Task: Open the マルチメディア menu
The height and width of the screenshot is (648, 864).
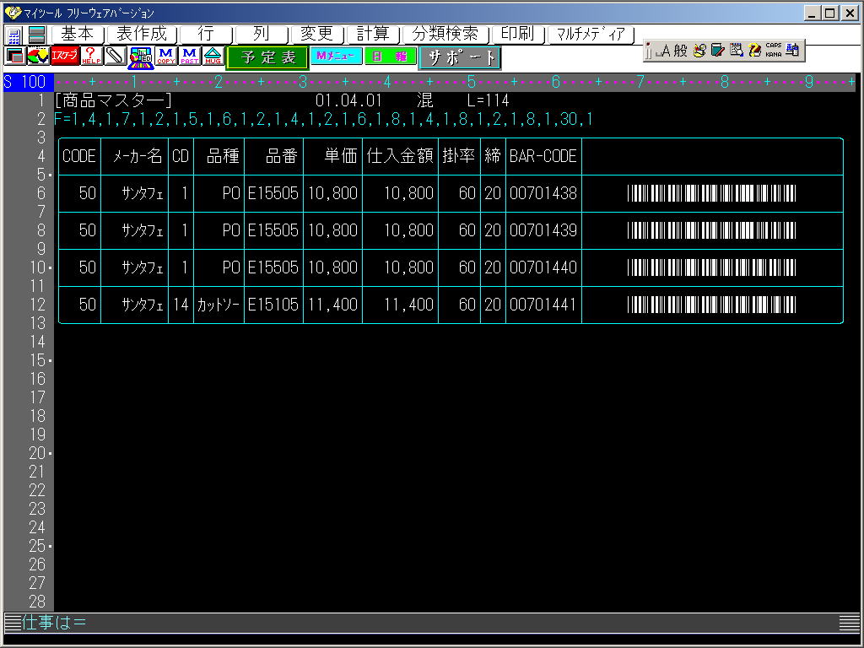Action: [x=591, y=35]
